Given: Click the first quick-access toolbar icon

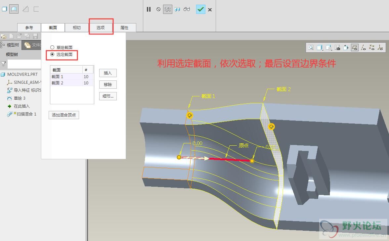Looking at the screenshot, I should coord(3,36).
